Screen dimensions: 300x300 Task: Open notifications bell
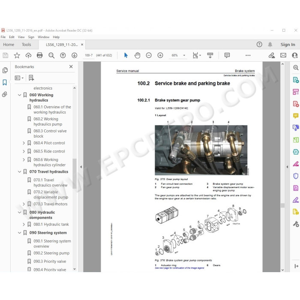[x=270, y=45]
